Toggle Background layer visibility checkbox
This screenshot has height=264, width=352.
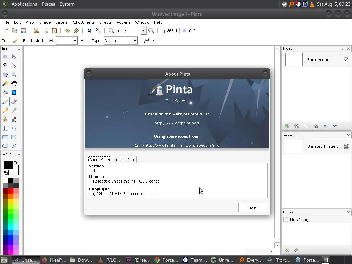(x=346, y=60)
